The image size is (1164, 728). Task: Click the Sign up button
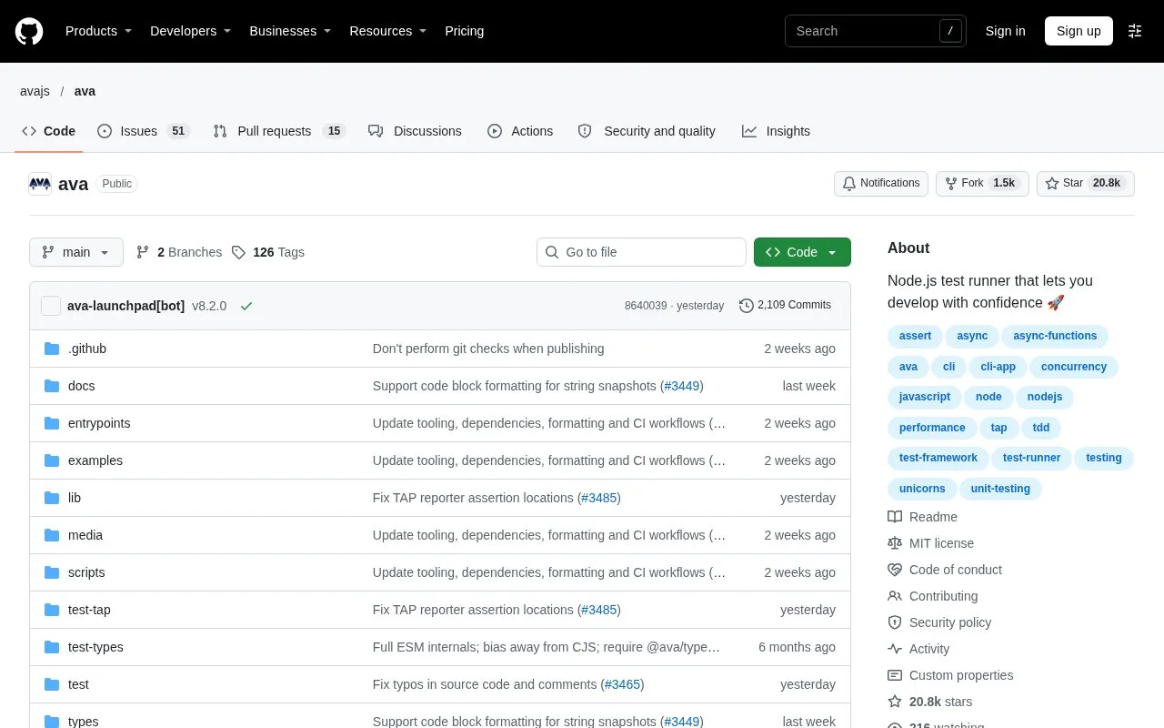coord(1079,31)
